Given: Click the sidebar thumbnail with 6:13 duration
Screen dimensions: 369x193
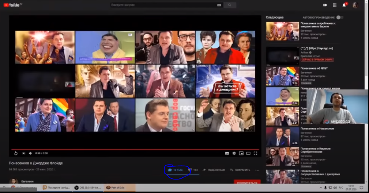Looking at the screenshot, I should pyautogui.click(x=282, y=157).
